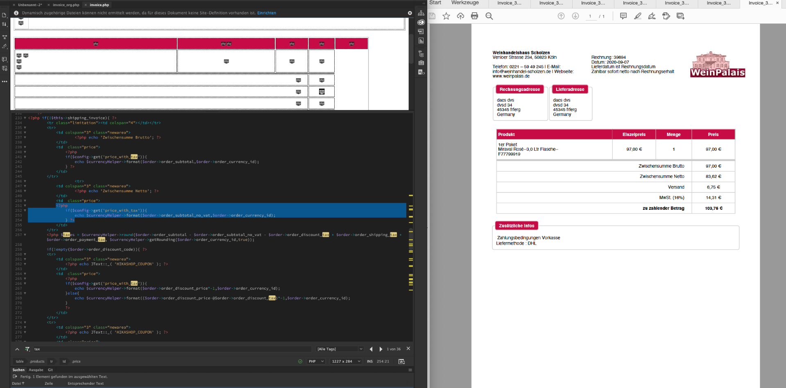Switch to the invoice_org.php tab
Image resolution: width=786 pixels, height=388 pixels.
(x=66, y=5)
